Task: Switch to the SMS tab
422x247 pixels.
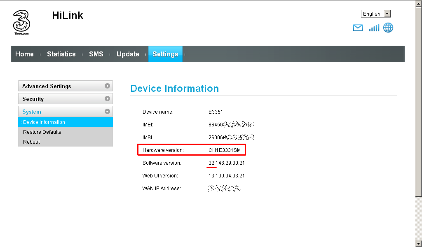Action: point(96,54)
